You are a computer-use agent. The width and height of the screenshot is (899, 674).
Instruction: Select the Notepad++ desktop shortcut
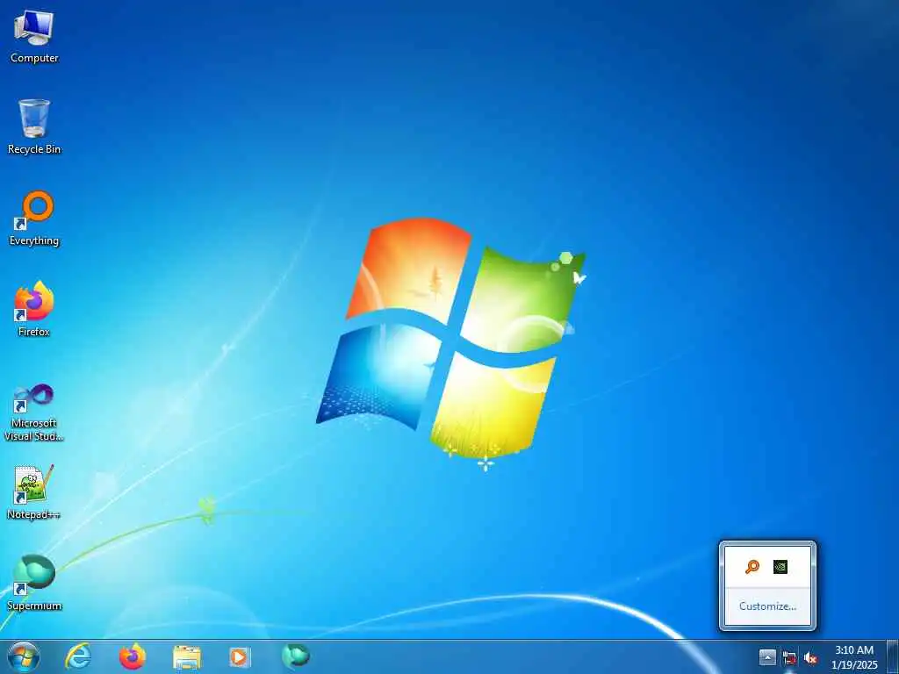(34, 491)
